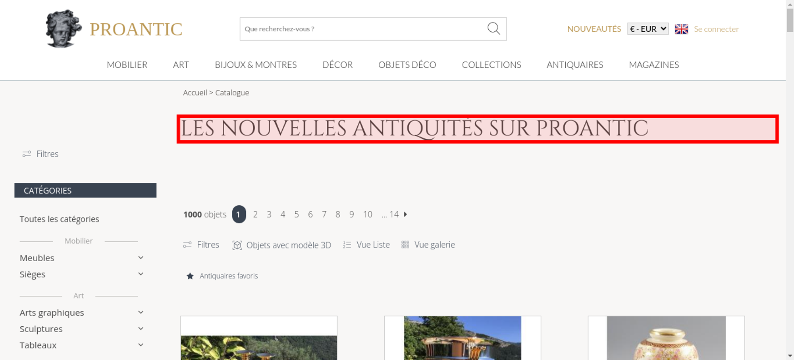This screenshot has height=360, width=794.
Task: Click the Proantic bust logo
Action: [64, 29]
